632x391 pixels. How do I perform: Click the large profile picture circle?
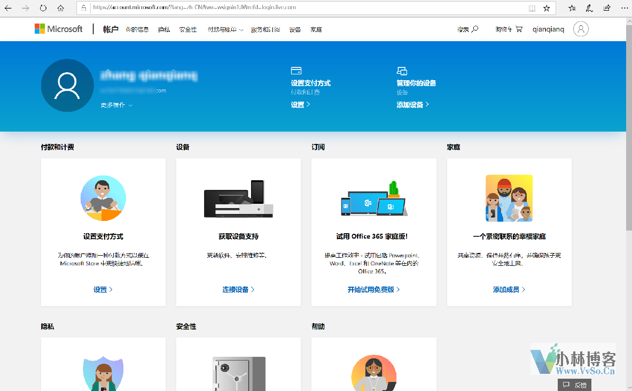67,86
